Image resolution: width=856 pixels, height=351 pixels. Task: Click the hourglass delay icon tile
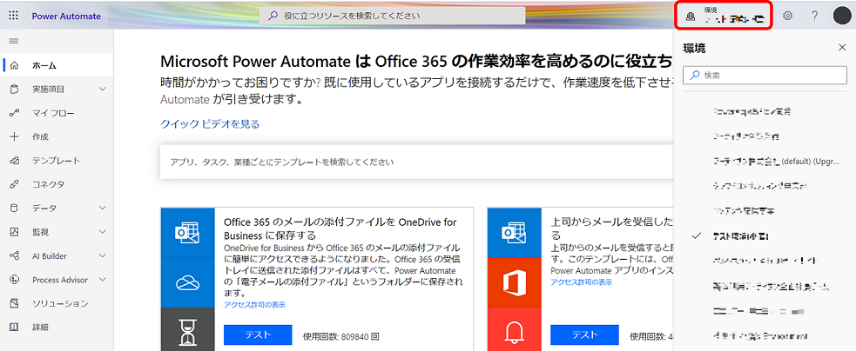[187, 329]
